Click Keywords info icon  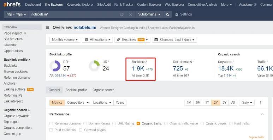click(x=233, y=61)
